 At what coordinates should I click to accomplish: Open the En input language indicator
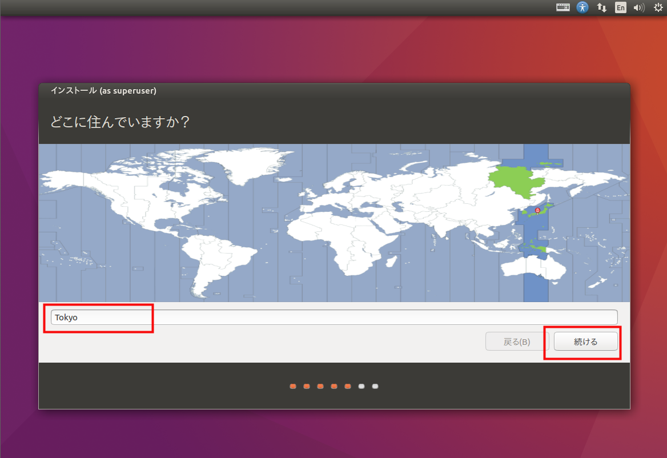coord(621,7)
